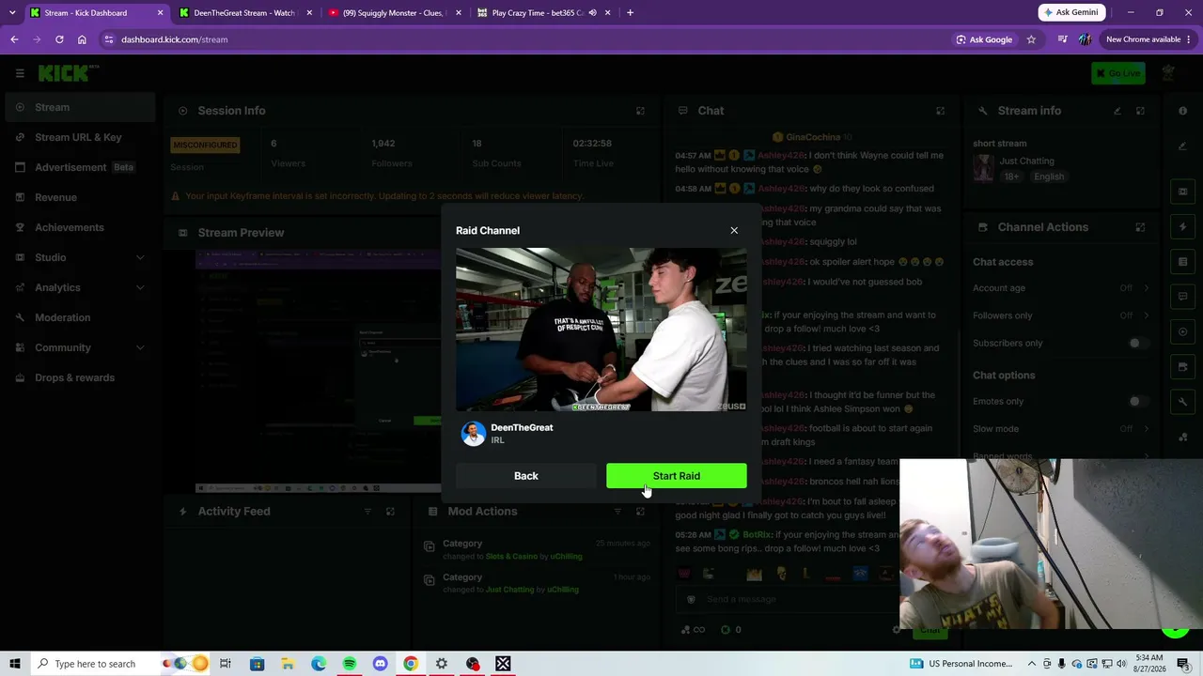Expand the Channel Actions panel
Viewport: 1203px width, 676px height.
click(x=1140, y=227)
